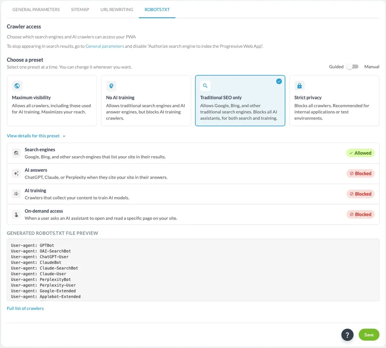
Task: Open the URL Rewriting tab
Action: click(117, 10)
